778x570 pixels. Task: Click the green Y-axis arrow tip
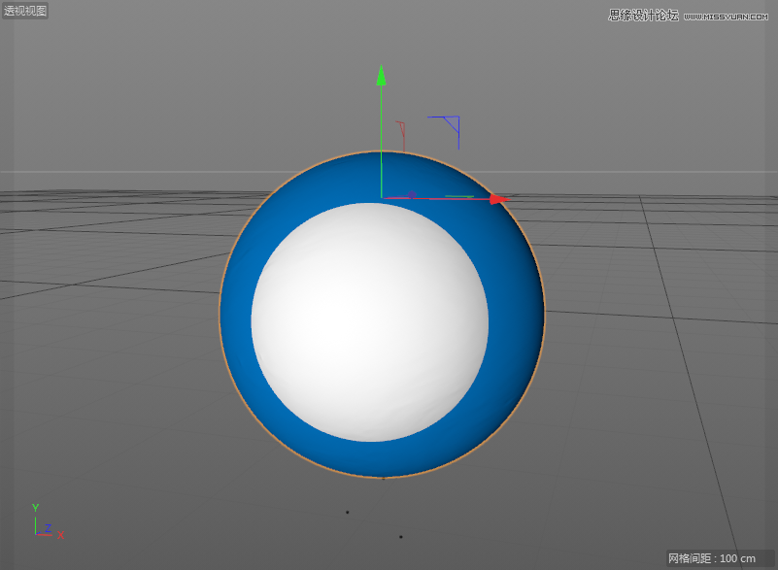coord(382,75)
